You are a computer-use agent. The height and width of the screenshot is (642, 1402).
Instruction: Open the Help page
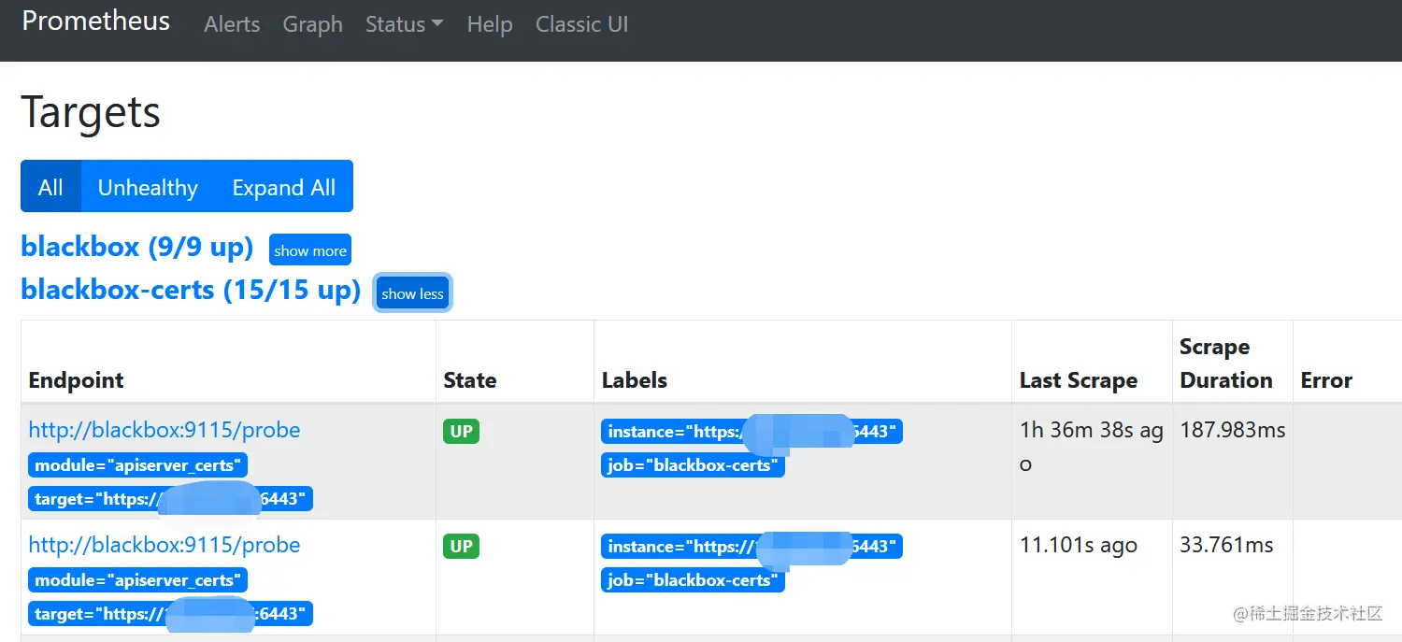pyautogui.click(x=490, y=24)
